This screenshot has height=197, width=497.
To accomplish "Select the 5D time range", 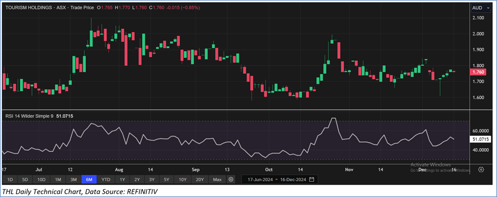I will (25, 179).
